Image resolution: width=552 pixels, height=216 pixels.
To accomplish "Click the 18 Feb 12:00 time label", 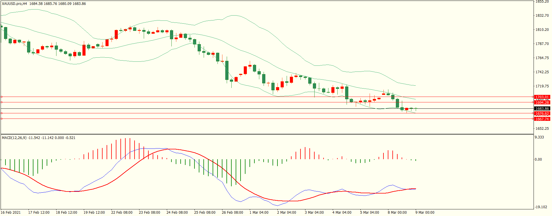I will [66, 213].
